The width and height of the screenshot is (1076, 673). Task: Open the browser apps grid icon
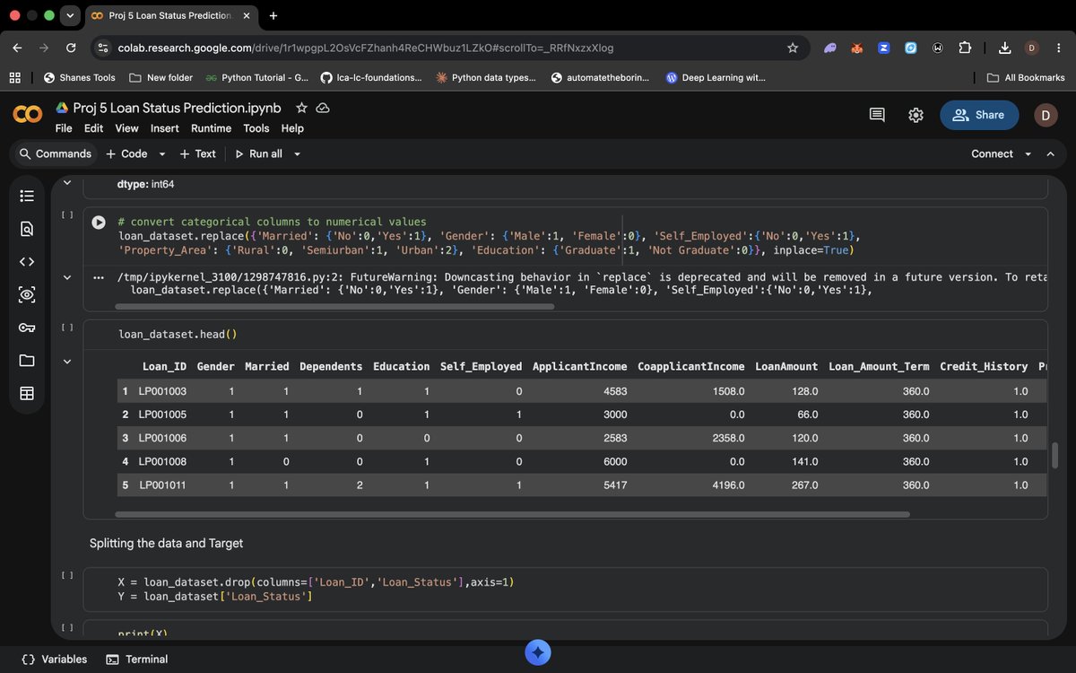coord(15,78)
